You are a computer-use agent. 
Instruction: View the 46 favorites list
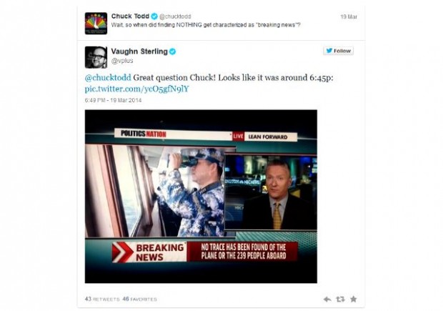coord(139,299)
